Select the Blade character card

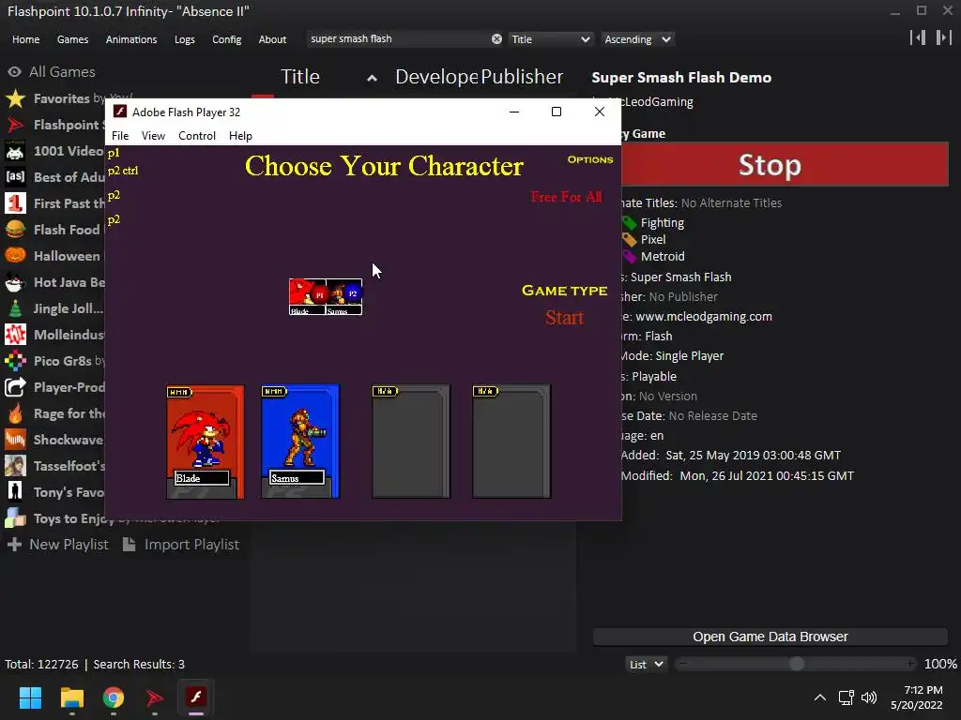[x=206, y=442]
